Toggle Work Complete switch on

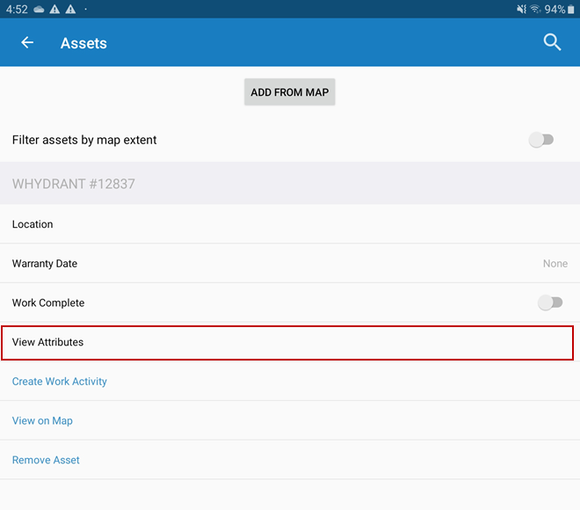pyautogui.click(x=550, y=302)
